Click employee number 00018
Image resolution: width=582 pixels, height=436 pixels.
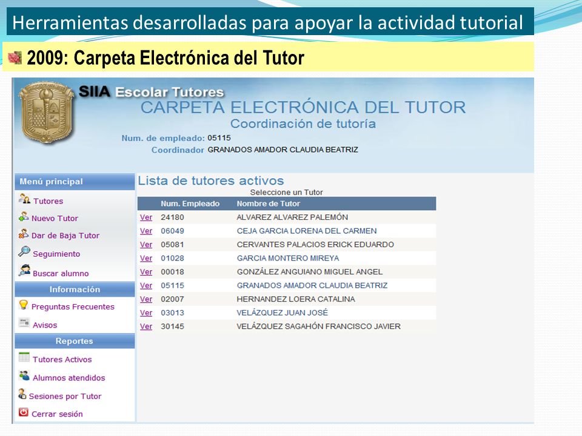coord(172,272)
